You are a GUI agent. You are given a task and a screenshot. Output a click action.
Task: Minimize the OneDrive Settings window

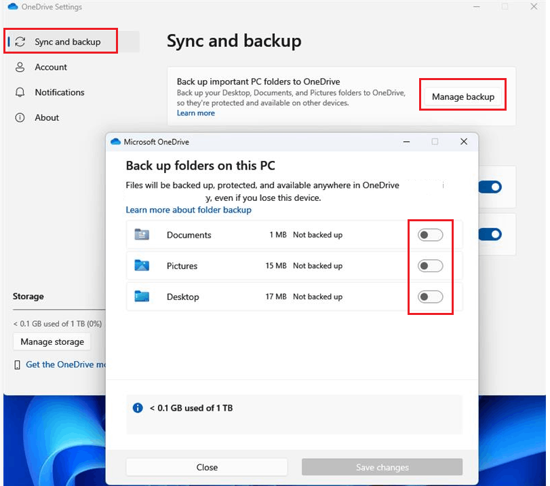point(476,7)
